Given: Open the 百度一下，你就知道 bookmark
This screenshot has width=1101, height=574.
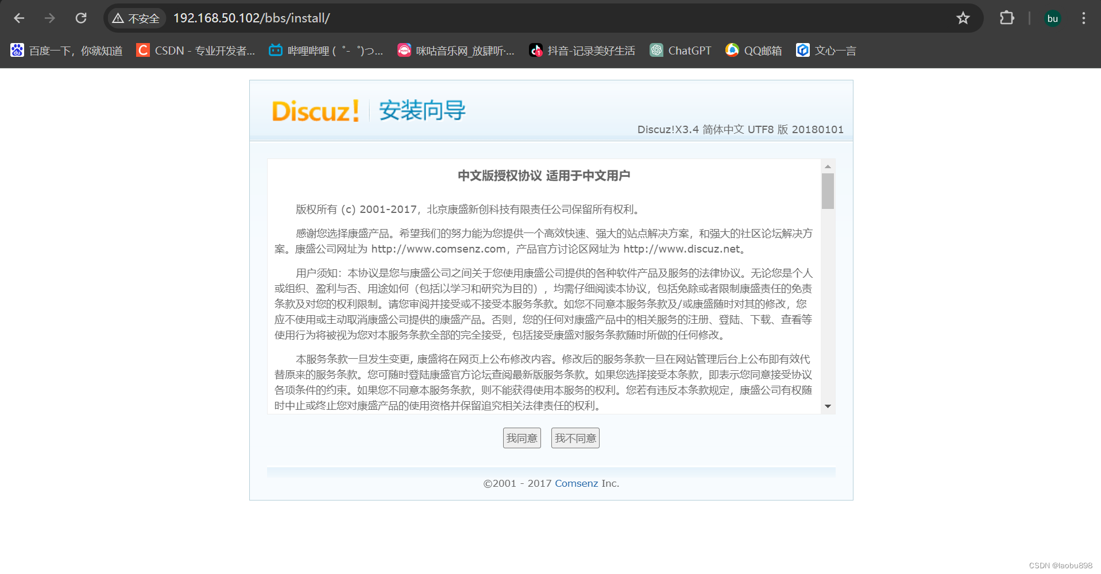Looking at the screenshot, I should click(x=67, y=51).
